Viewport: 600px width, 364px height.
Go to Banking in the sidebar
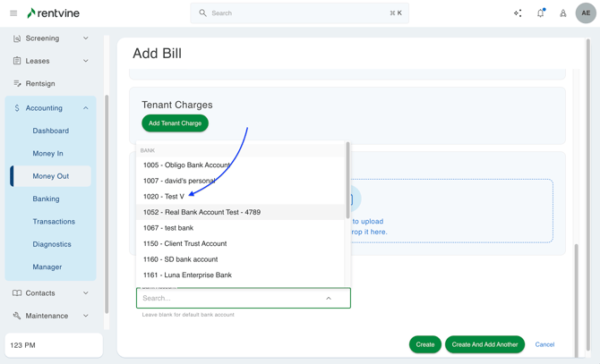(x=46, y=199)
